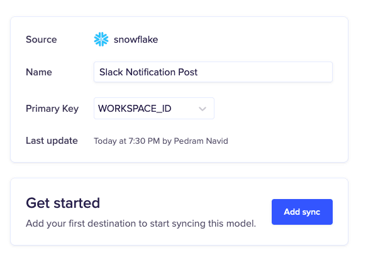This screenshot has height=275, width=378.
Task: Expand the WORKSPACE_ID chevron arrow
Action: pos(203,109)
